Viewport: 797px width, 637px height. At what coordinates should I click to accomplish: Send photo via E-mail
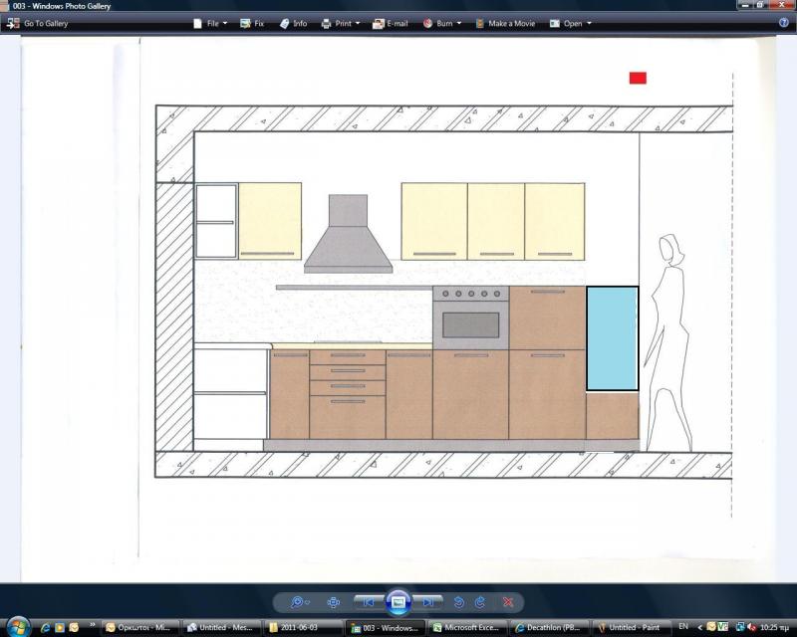[x=390, y=23]
